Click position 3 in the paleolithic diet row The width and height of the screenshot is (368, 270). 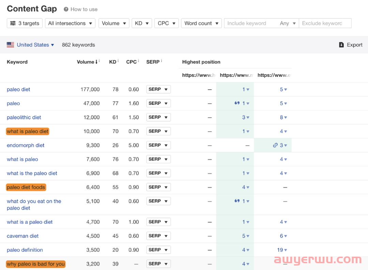click(x=245, y=117)
